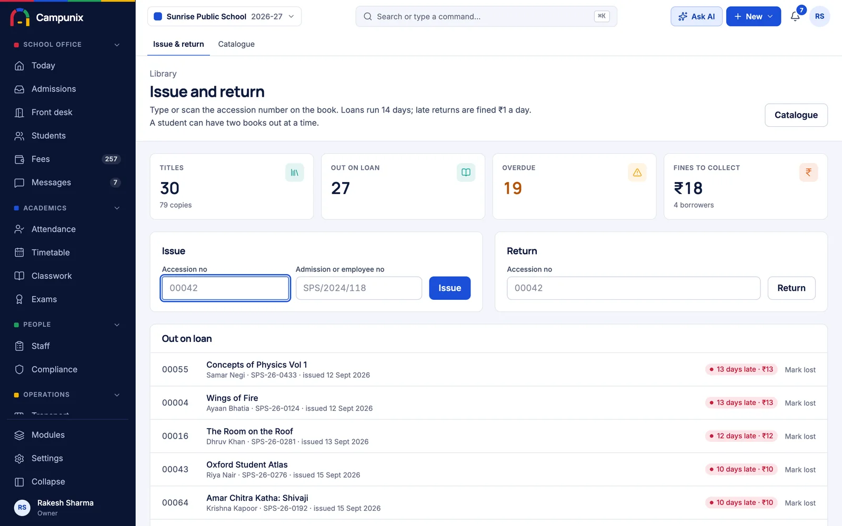Open Students list

(x=67, y=136)
